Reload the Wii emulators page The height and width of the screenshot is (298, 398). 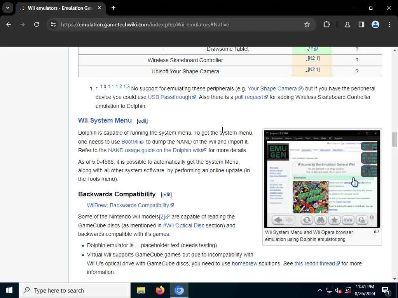[37, 24]
